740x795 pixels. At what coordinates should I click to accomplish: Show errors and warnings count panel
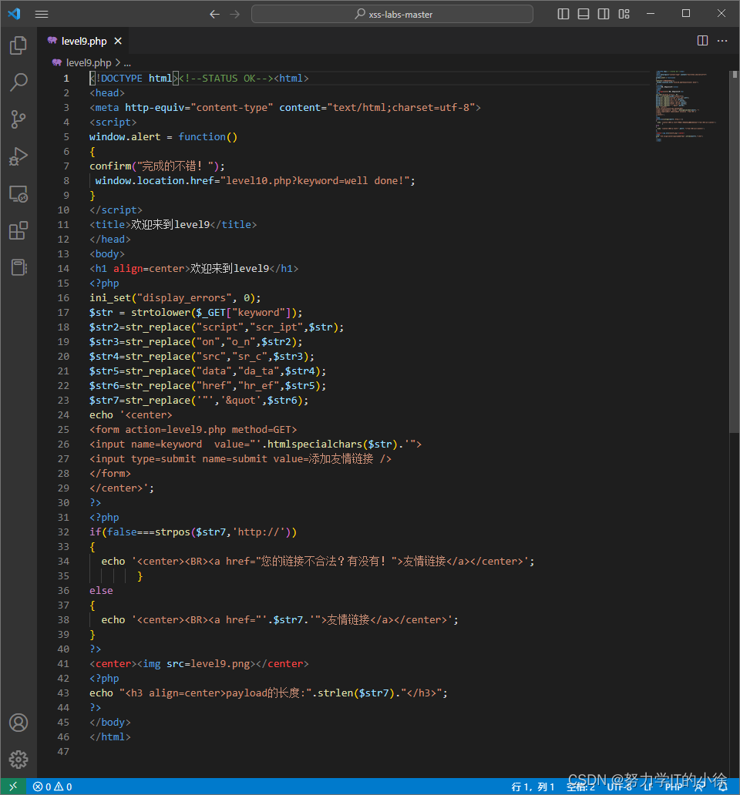coord(52,787)
